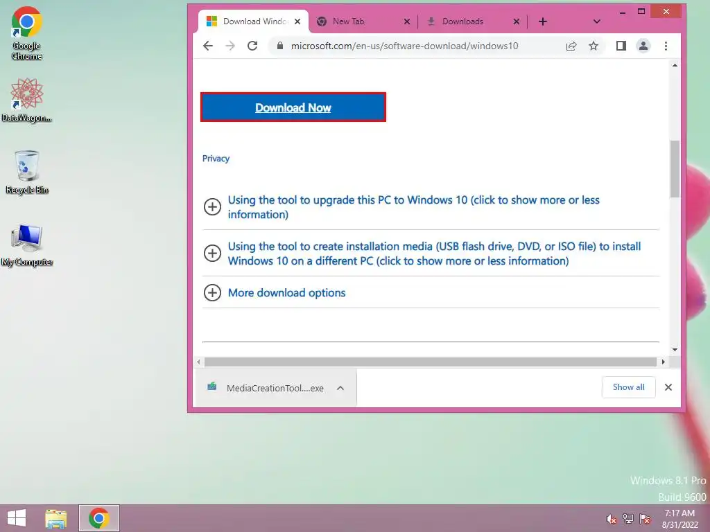
Task: Click 'Using the tool to upgrade this PC' link
Action: tap(413, 206)
